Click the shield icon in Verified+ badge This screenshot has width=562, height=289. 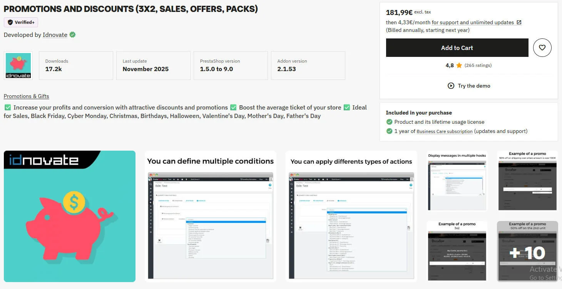pos(10,22)
